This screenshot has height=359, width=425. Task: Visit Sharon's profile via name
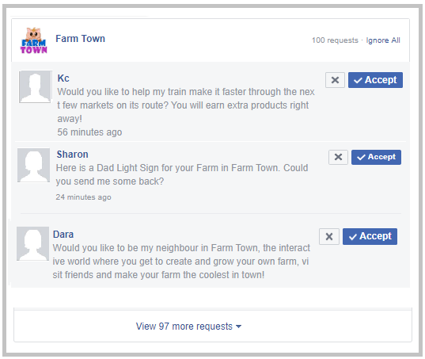(x=72, y=155)
